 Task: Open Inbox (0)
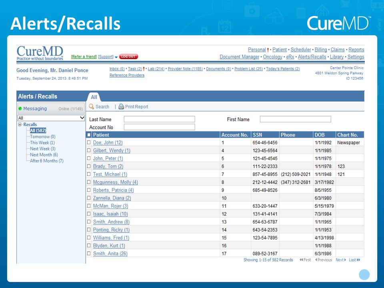coord(117,69)
